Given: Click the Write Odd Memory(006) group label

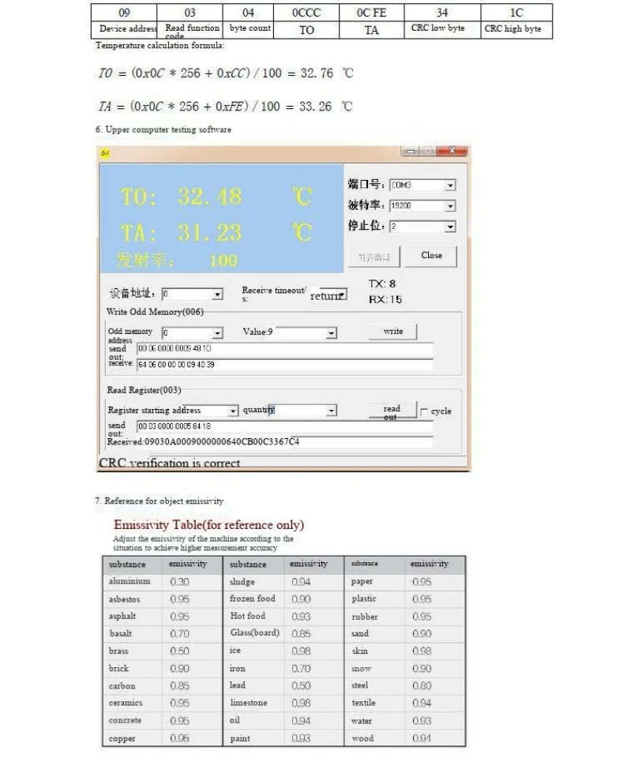Looking at the screenshot, I should 155,312.
